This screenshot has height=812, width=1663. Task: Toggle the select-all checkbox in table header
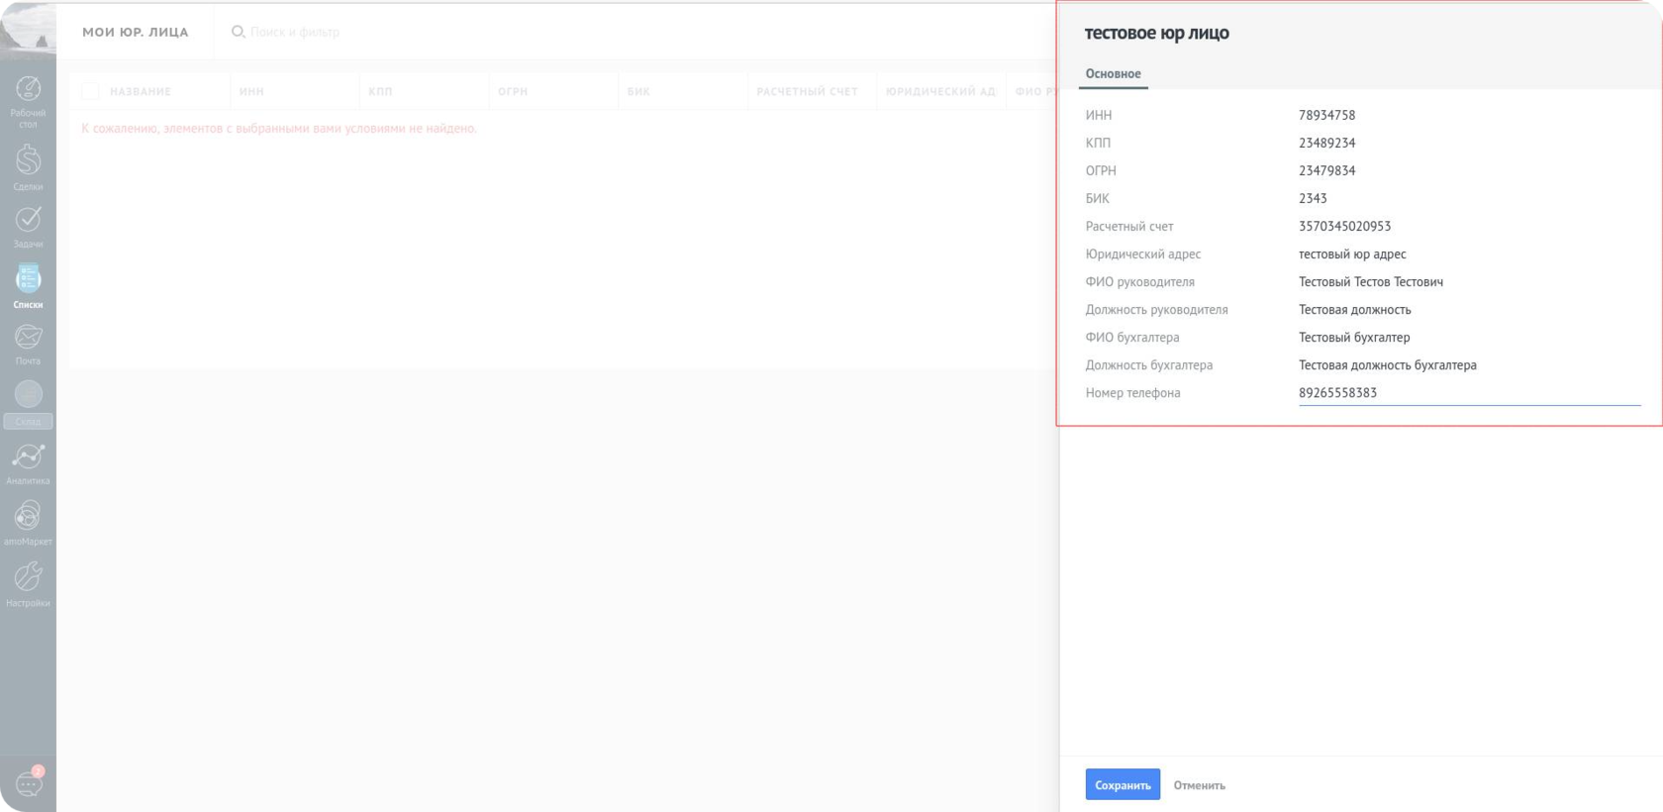90,91
